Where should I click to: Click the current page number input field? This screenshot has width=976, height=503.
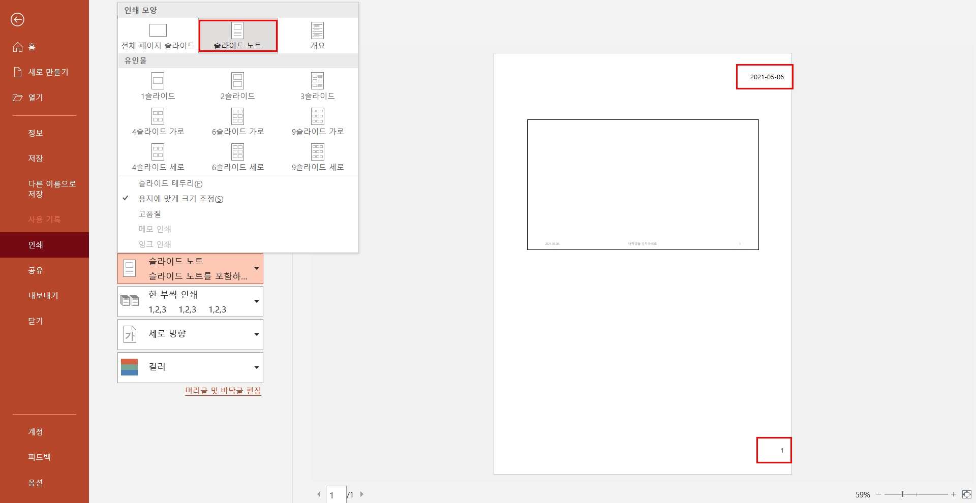tap(336, 494)
